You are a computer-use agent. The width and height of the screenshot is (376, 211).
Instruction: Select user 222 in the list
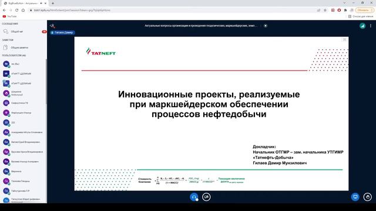pos(23,122)
